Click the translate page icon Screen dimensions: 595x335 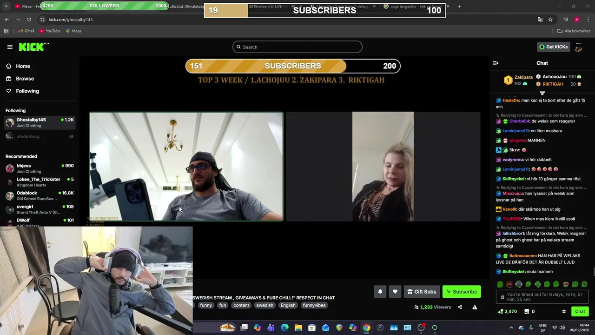(540, 20)
